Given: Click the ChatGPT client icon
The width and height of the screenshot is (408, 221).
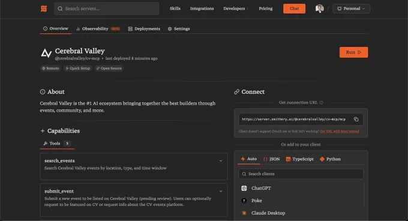Looking at the screenshot, I should coord(244,188).
